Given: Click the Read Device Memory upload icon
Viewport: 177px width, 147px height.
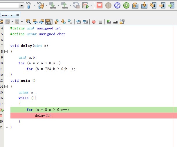Looking at the screenshot, I should [x=64, y=5].
